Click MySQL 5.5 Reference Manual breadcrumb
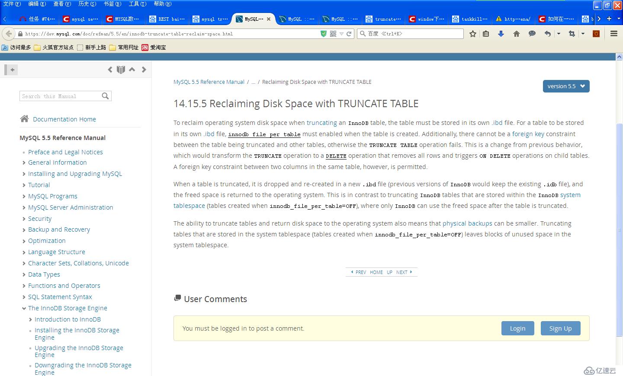The image size is (623, 376). [209, 82]
